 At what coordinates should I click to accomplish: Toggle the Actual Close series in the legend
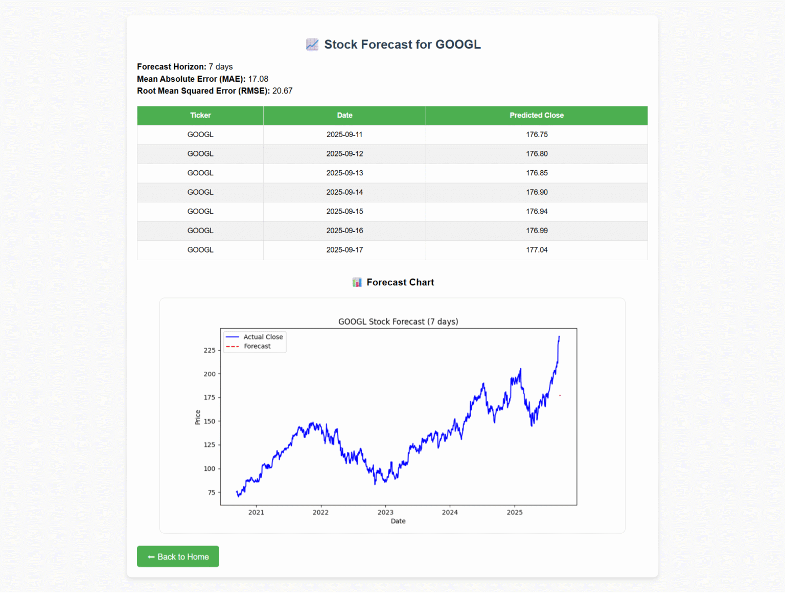(263, 337)
